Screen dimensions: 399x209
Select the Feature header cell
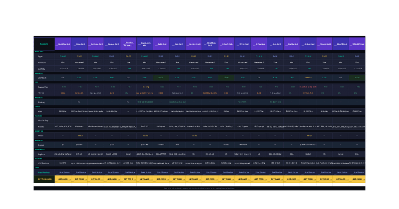click(x=44, y=44)
